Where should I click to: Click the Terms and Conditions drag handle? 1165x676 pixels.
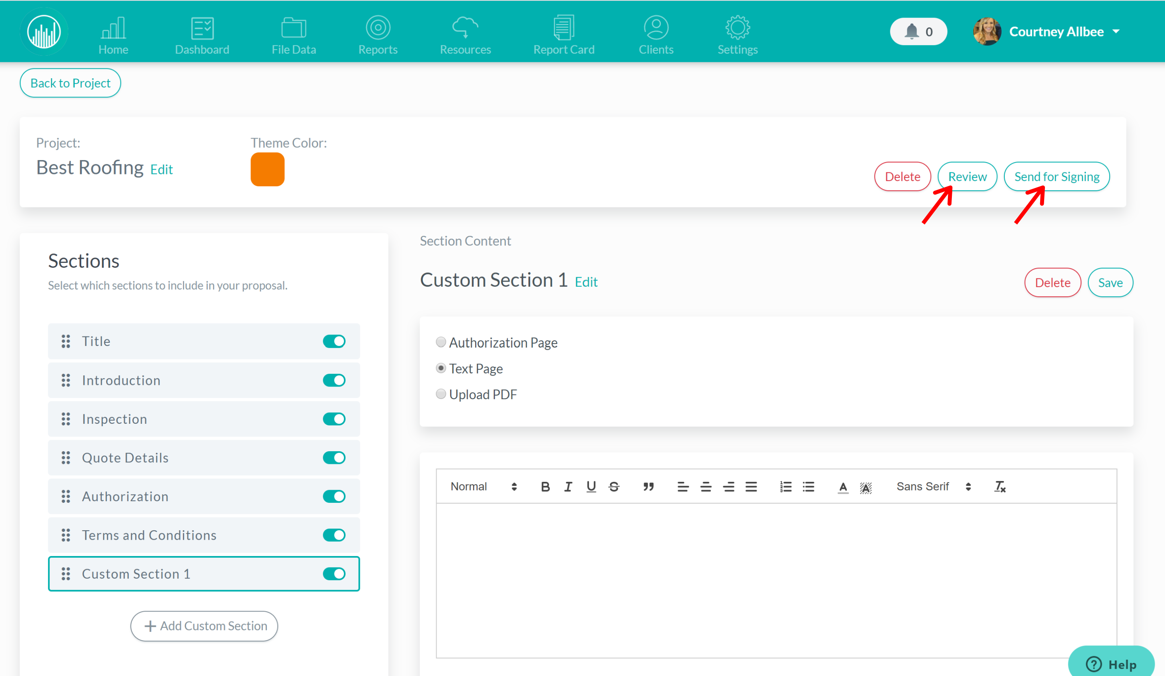[x=66, y=535]
